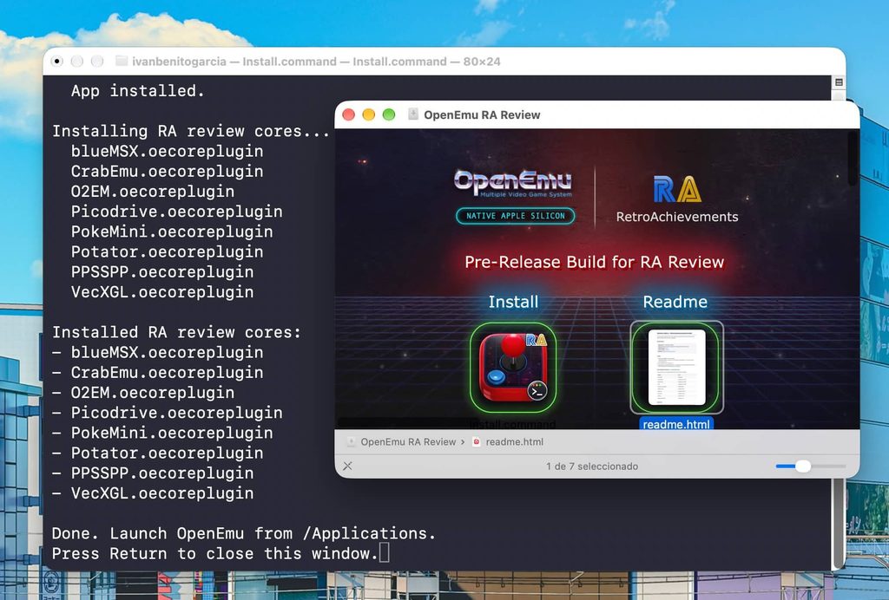Click the RetroAchievements label text
The height and width of the screenshot is (600, 889).
click(x=677, y=217)
